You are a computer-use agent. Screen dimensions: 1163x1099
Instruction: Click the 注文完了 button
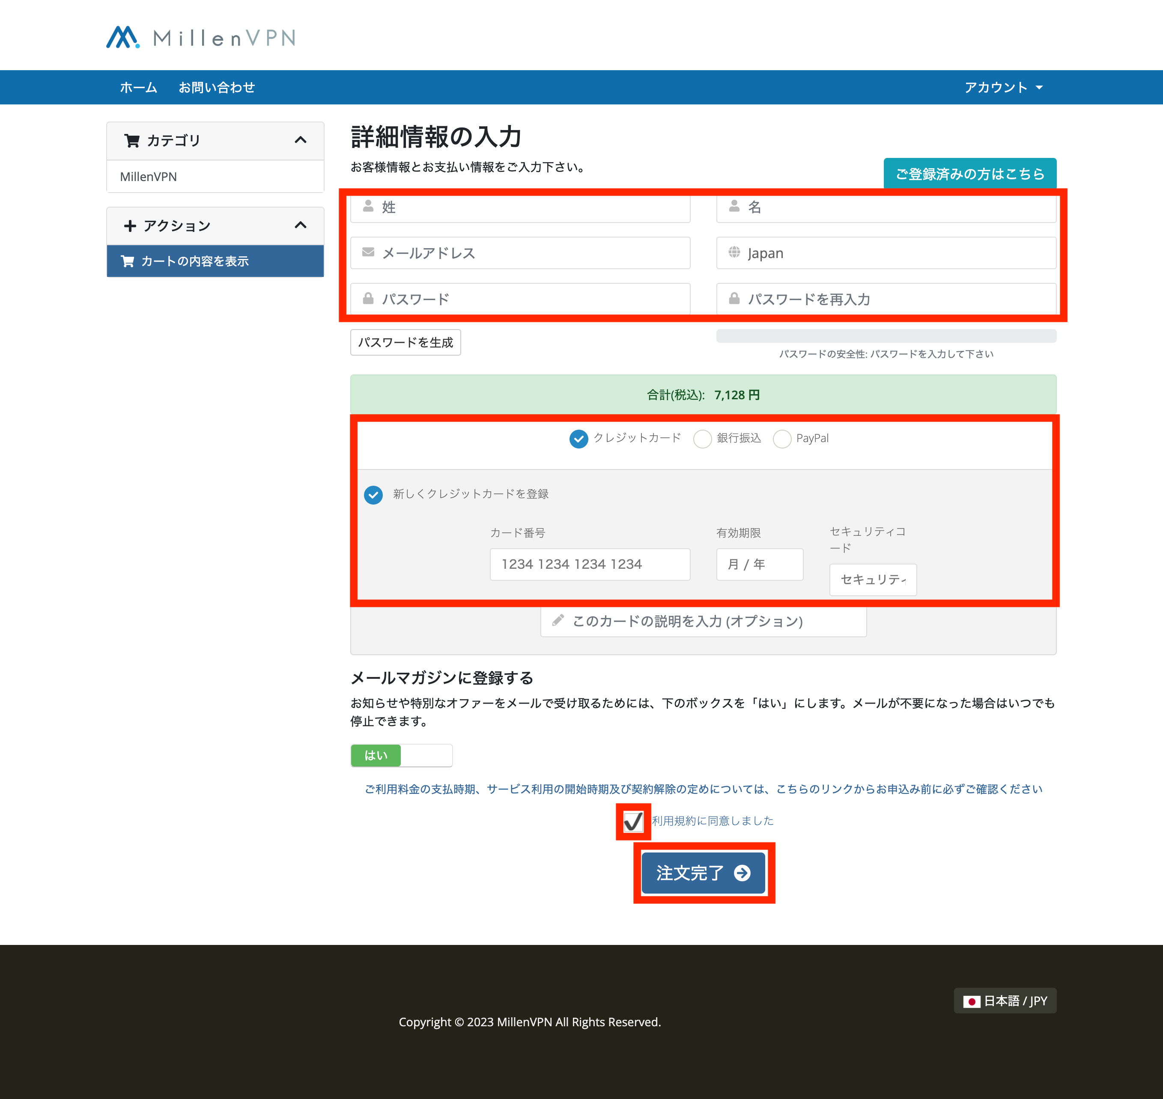tap(704, 873)
